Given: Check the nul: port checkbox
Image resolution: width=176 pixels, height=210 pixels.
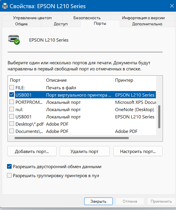Looking at the screenshot, I should [x=12, y=109].
